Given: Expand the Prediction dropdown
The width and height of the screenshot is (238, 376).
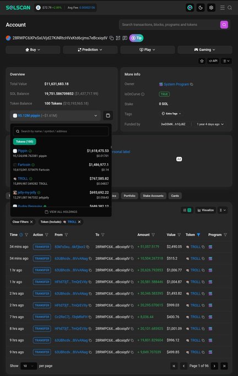Looking at the screenshot, I should click(90, 50).
